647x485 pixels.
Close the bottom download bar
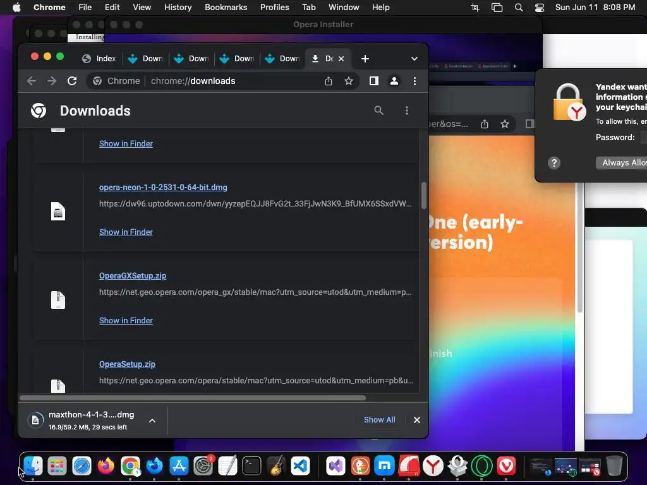click(x=417, y=420)
